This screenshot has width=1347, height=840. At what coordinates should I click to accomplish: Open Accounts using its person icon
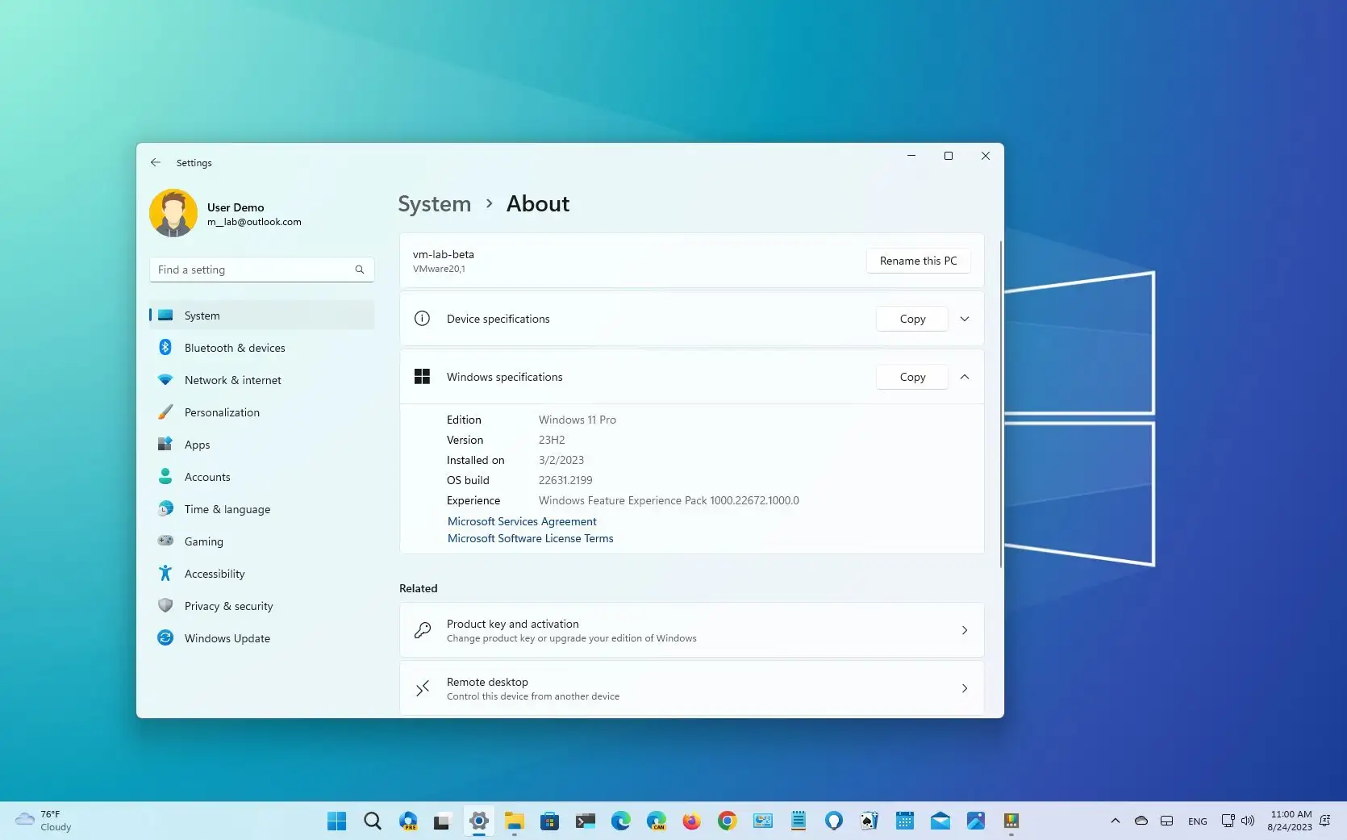165,476
